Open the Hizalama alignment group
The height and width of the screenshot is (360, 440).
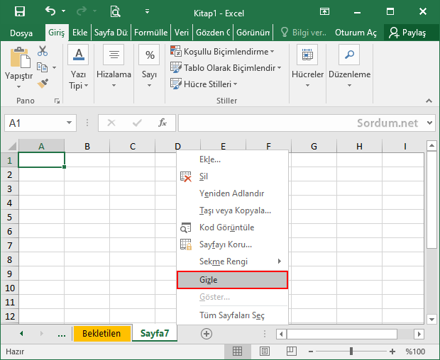114,66
